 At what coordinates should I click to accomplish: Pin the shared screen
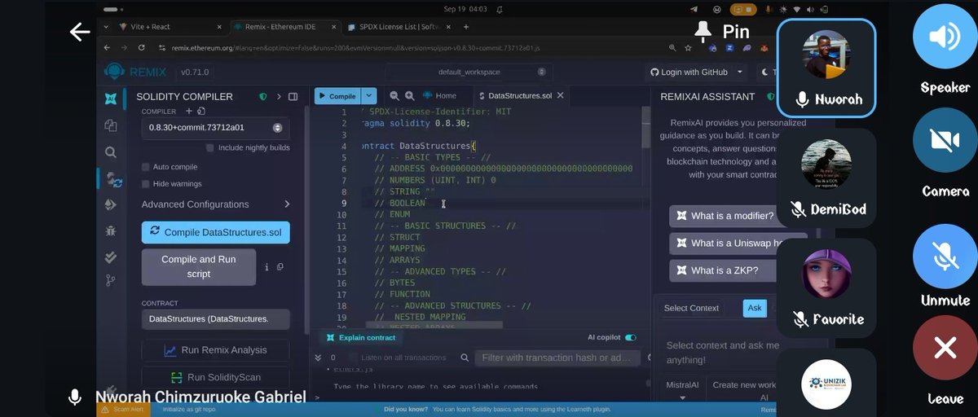[722, 32]
